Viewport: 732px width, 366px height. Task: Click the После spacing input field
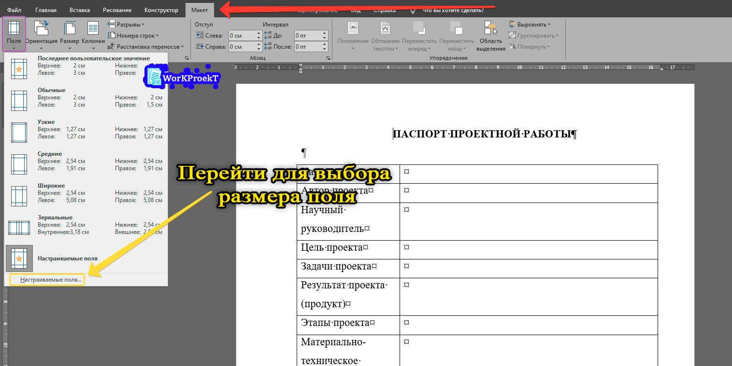tap(308, 47)
